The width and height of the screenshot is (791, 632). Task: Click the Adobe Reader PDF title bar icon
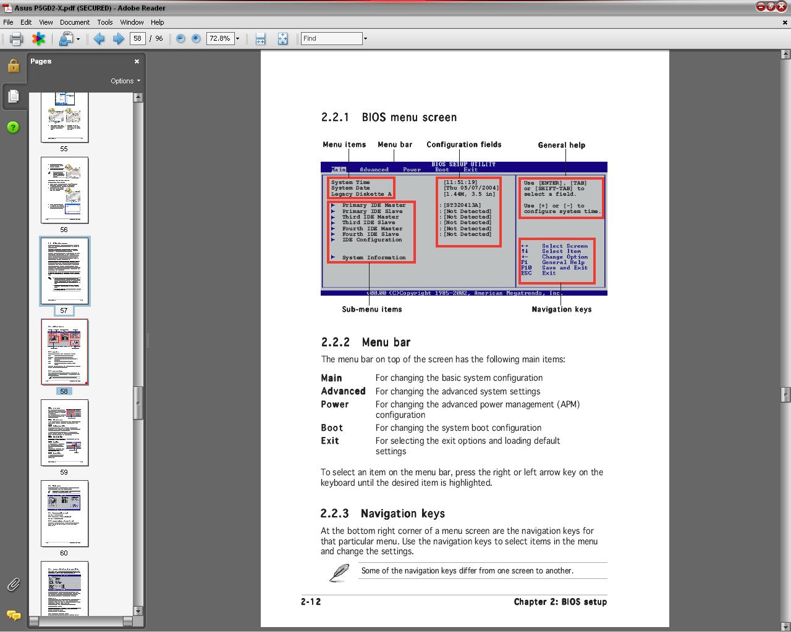(x=7, y=7)
